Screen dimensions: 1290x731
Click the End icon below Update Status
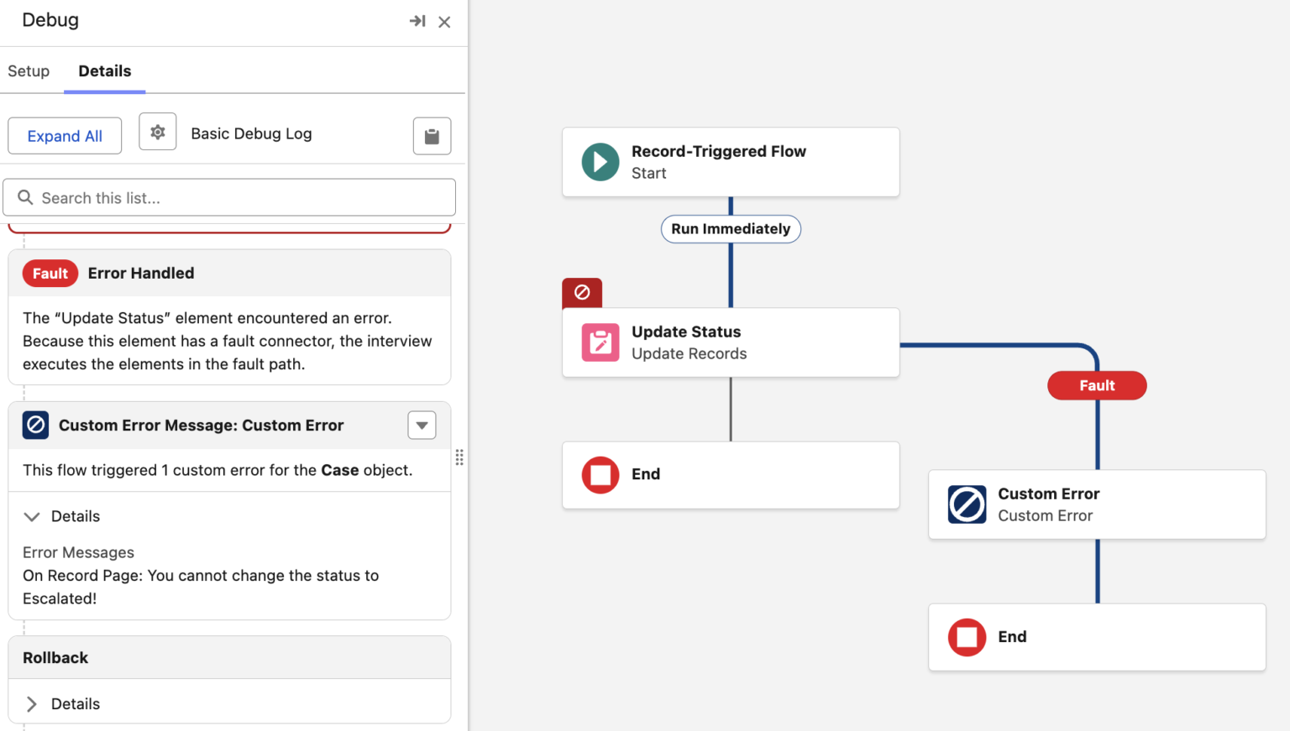point(600,474)
